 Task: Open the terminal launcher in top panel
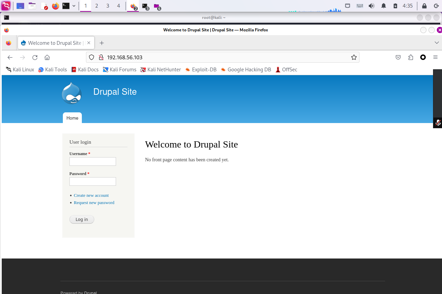66,6
